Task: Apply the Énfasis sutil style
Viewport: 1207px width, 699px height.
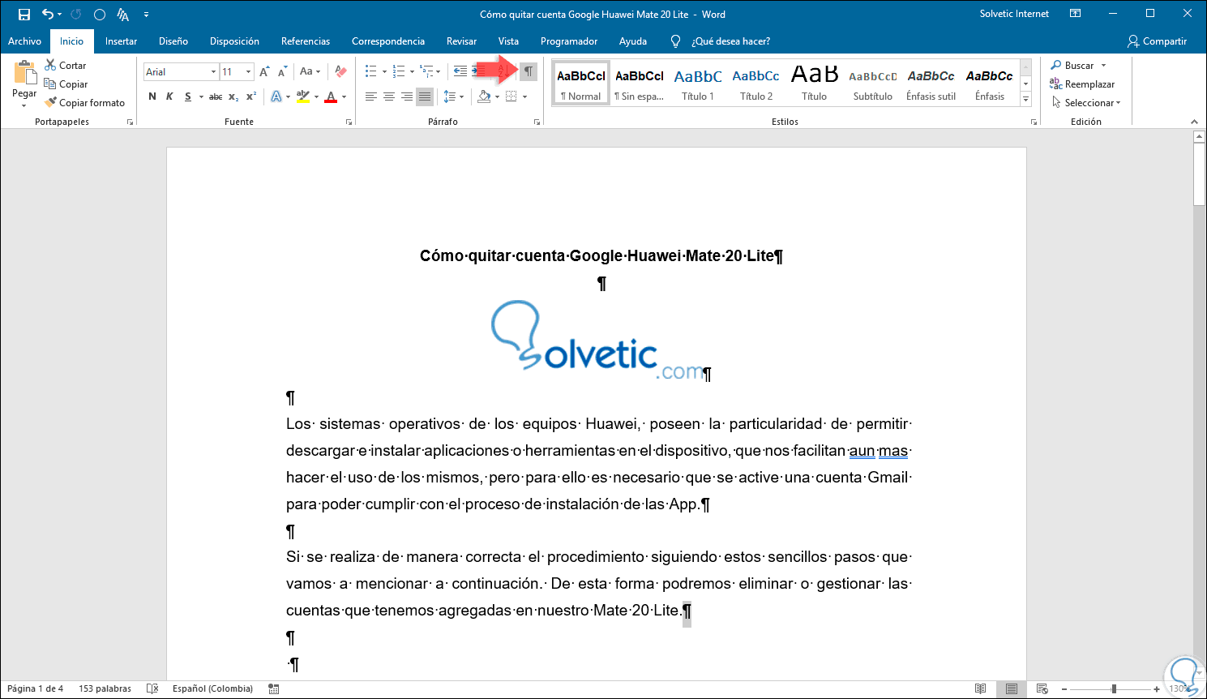Action: (931, 84)
